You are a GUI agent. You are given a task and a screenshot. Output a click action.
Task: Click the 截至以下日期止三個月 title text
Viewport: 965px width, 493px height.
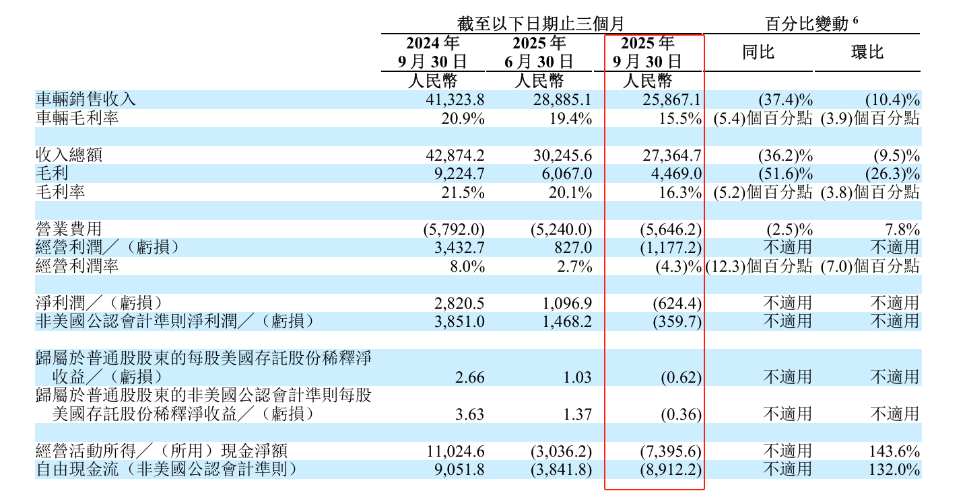pyautogui.click(x=541, y=20)
